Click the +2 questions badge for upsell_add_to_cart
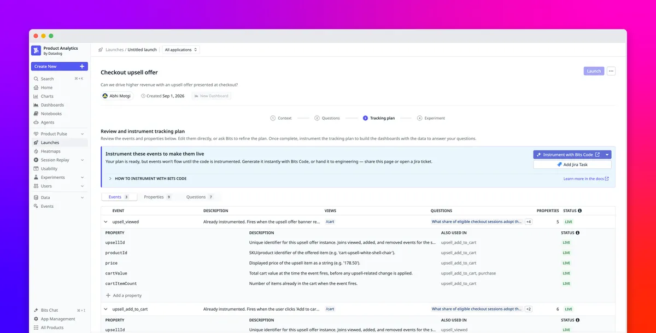Image resolution: width=656 pixels, height=333 pixels. click(529, 309)
